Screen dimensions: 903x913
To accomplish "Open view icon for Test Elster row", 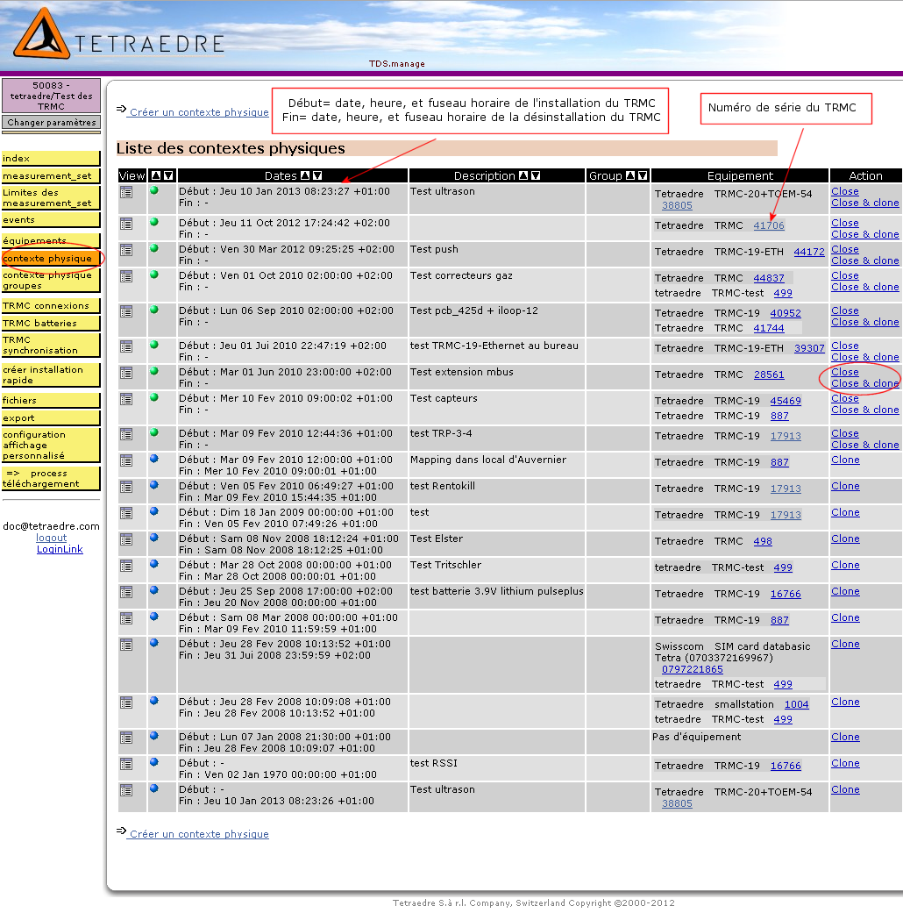I will tap(126, 539).
